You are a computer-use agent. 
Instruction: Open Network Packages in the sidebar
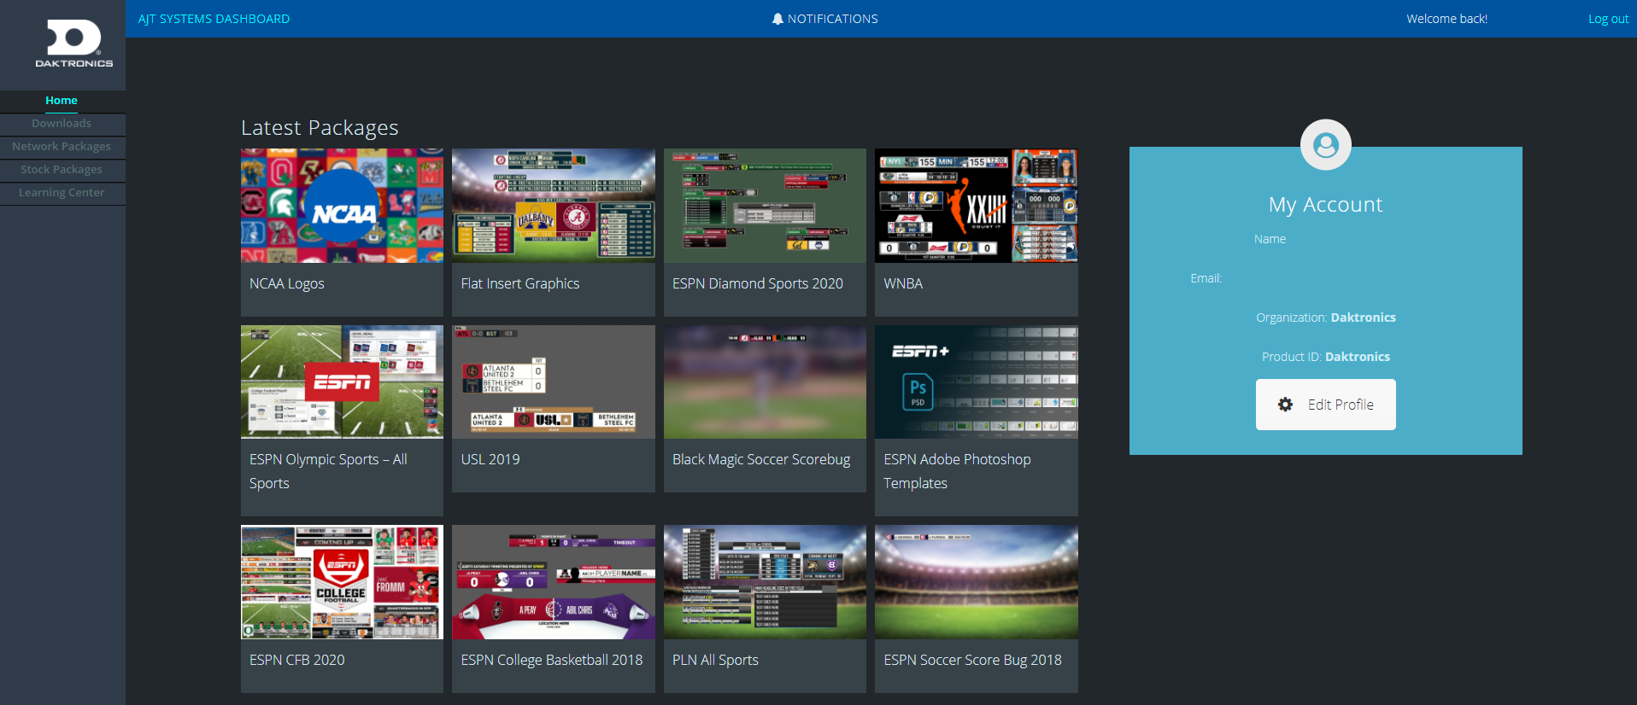coord(62,147)
